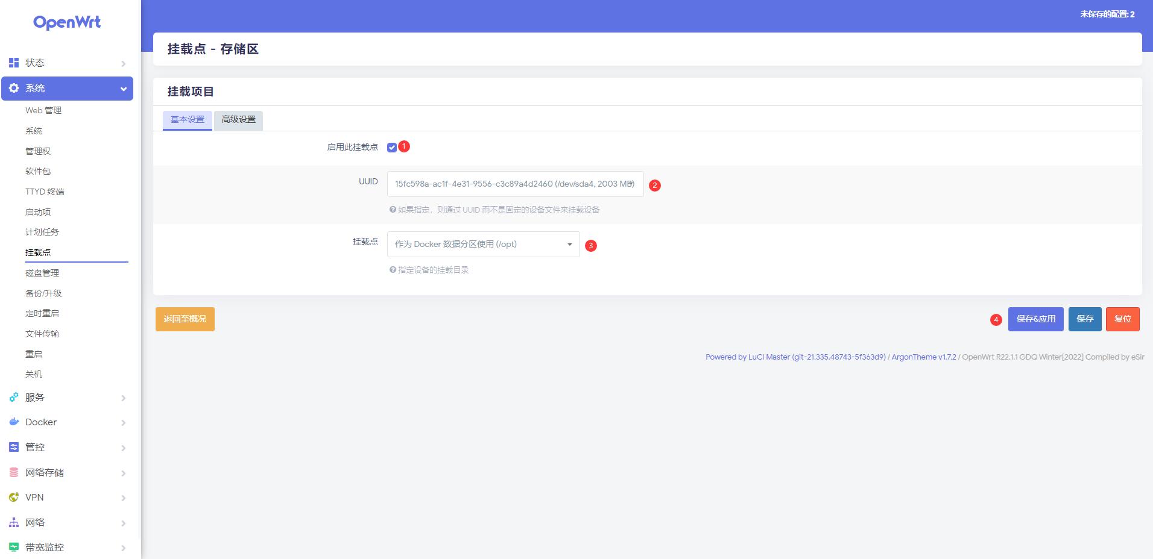This screenshot has height=559, width=1153.
Task: Switch to the 高级设置 tab
Action: coord(238,119)
